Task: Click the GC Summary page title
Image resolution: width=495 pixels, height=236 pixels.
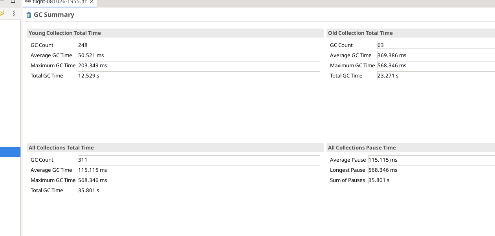Action: point(54,15)
